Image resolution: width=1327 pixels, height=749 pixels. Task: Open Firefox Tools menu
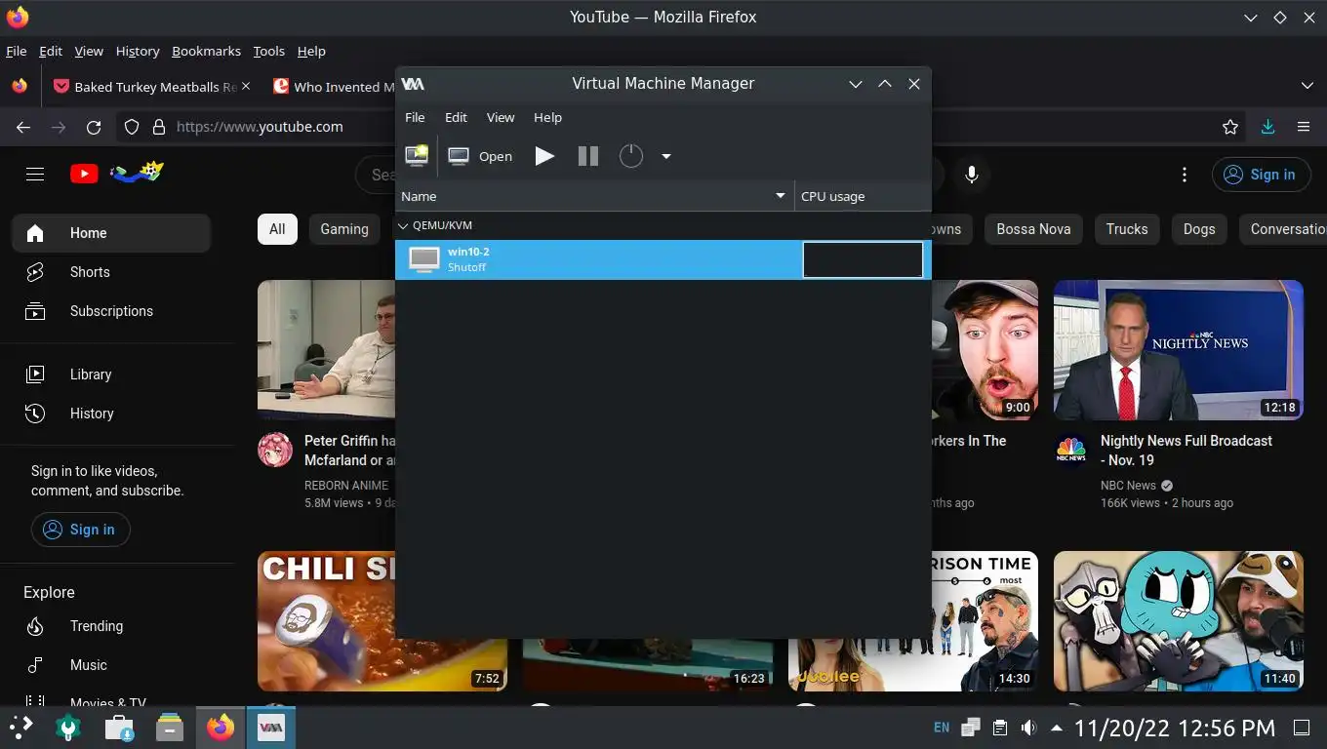pyautogui.click(x=268, y=51)
